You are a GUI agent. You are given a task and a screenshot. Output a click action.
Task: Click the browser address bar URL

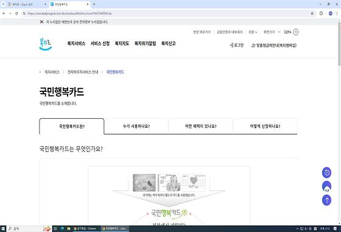tap(69, 13)
